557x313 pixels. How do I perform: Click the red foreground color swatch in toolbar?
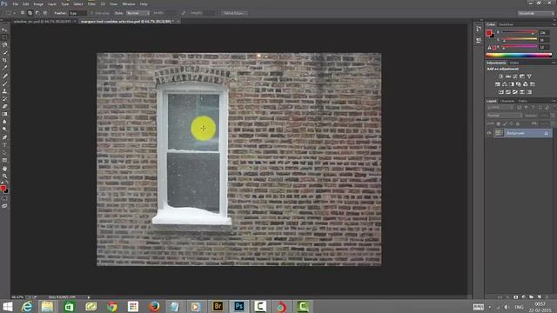pyautogui.click(x=3, y=188)
